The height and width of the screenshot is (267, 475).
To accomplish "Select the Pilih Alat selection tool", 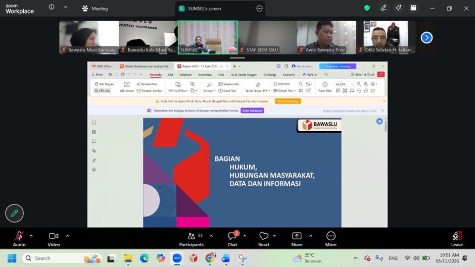I will 102,90.
